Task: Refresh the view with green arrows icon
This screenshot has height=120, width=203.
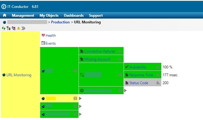Action: (x=4, y=28)
